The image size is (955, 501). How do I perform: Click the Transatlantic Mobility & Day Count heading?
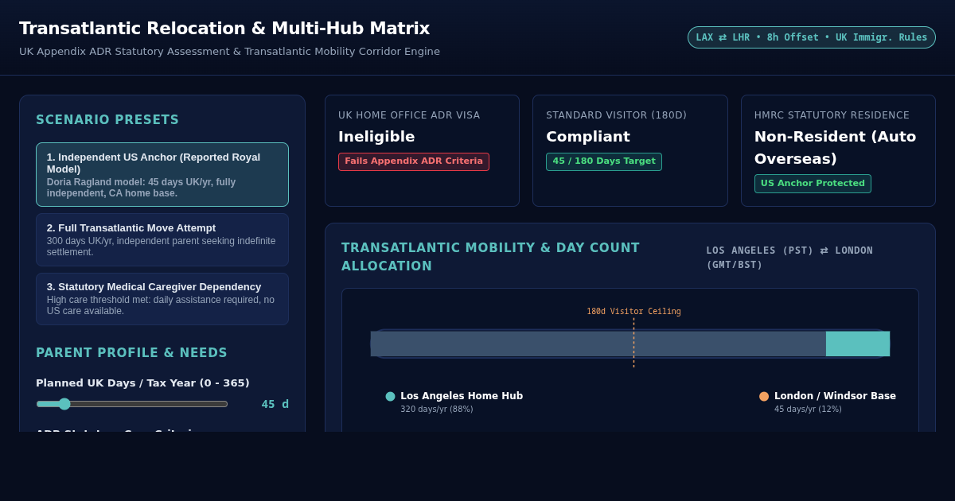pyautogui.click(x=490, y=257)
